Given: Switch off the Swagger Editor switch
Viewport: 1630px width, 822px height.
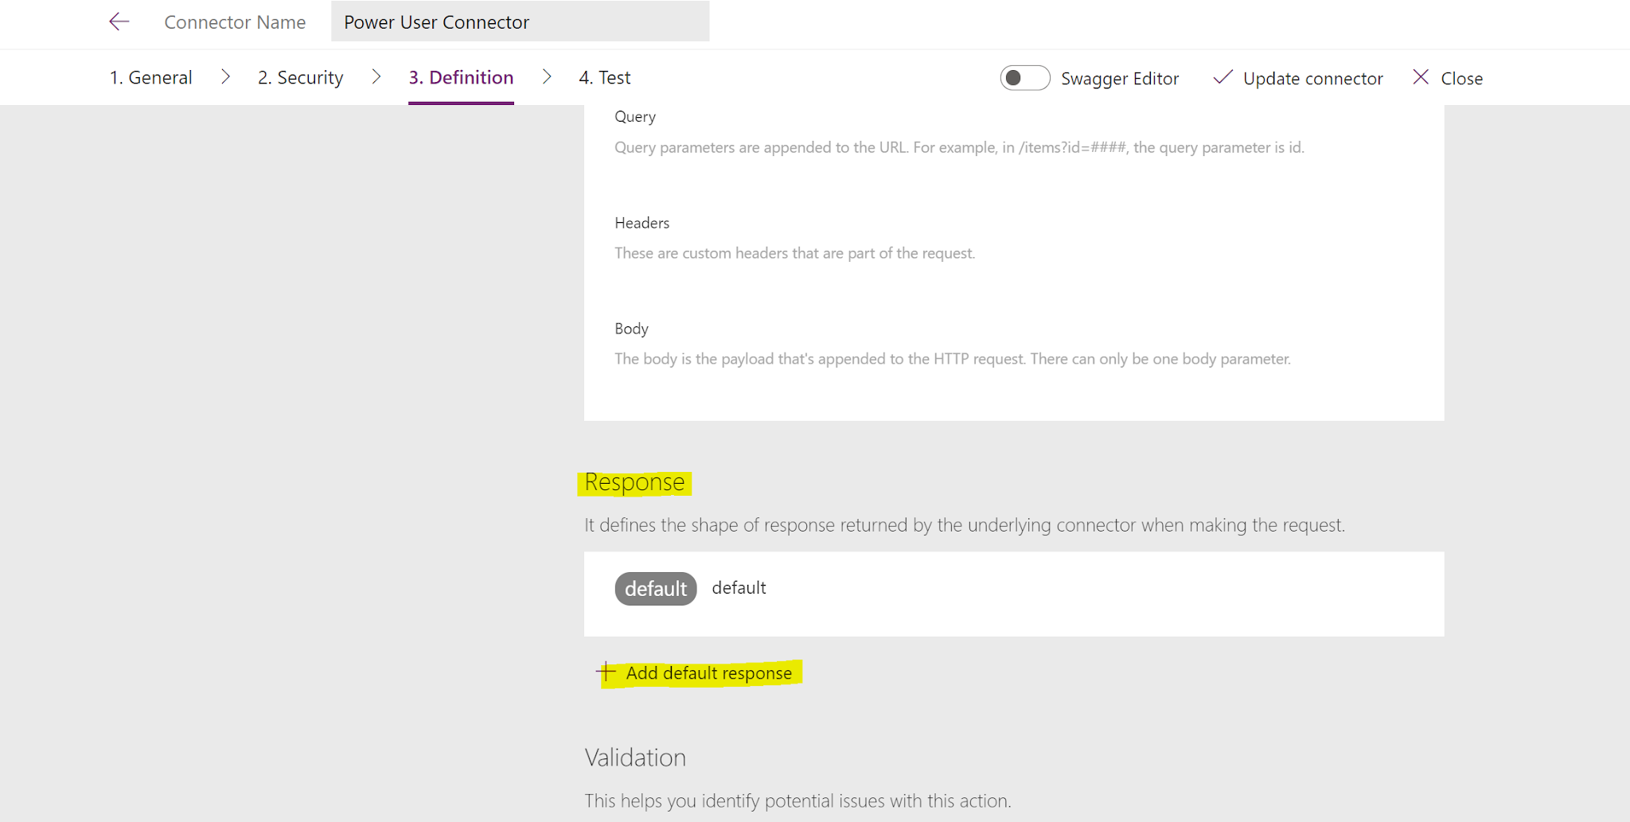Looking at the screenshot, I should (x=1025, y=78).
